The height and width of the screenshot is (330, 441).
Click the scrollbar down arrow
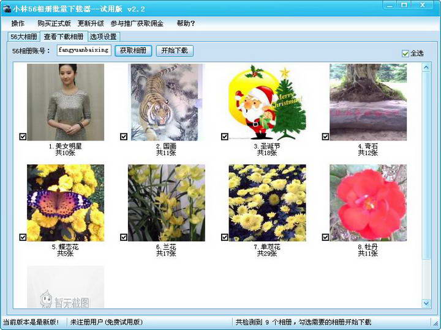(x=426, y=303)
